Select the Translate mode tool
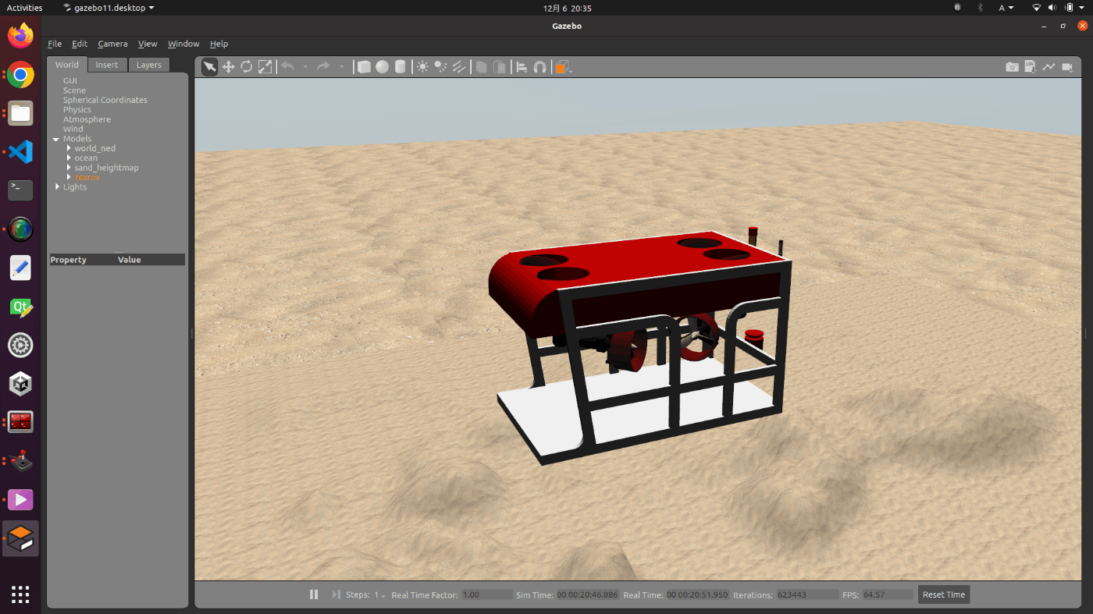1093x614 pixels. tap(228, 66)
